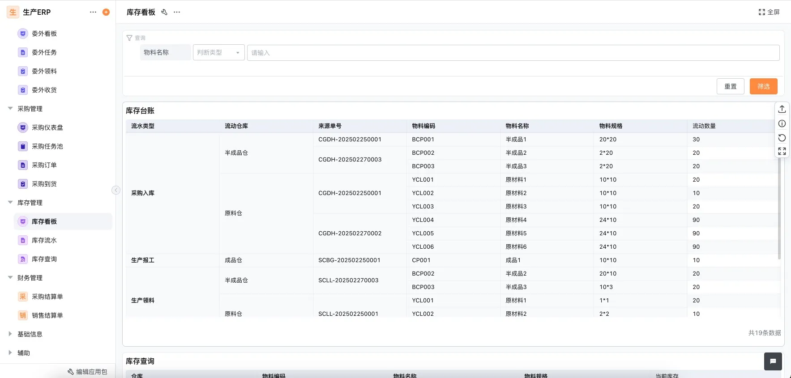Click the info icon of 库存台账
791x378 pixels.
[x=782, y=123]
